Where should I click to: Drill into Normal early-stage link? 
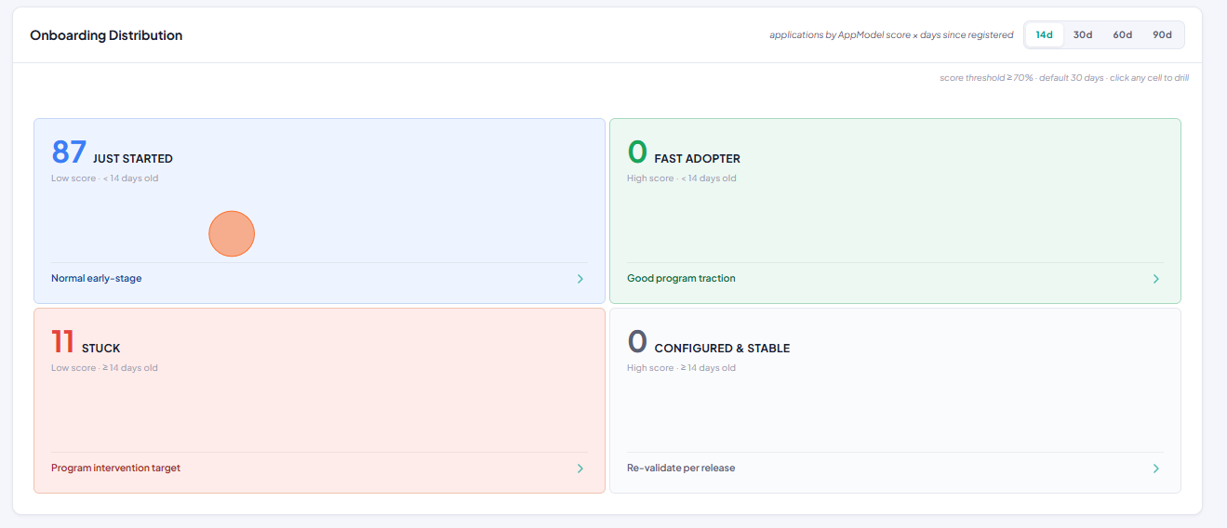click(x=97, y=278)
